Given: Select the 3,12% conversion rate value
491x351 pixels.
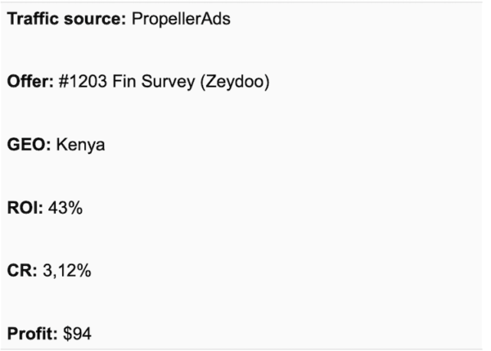Looking at the screenshot, I should [x=67, y=271].
